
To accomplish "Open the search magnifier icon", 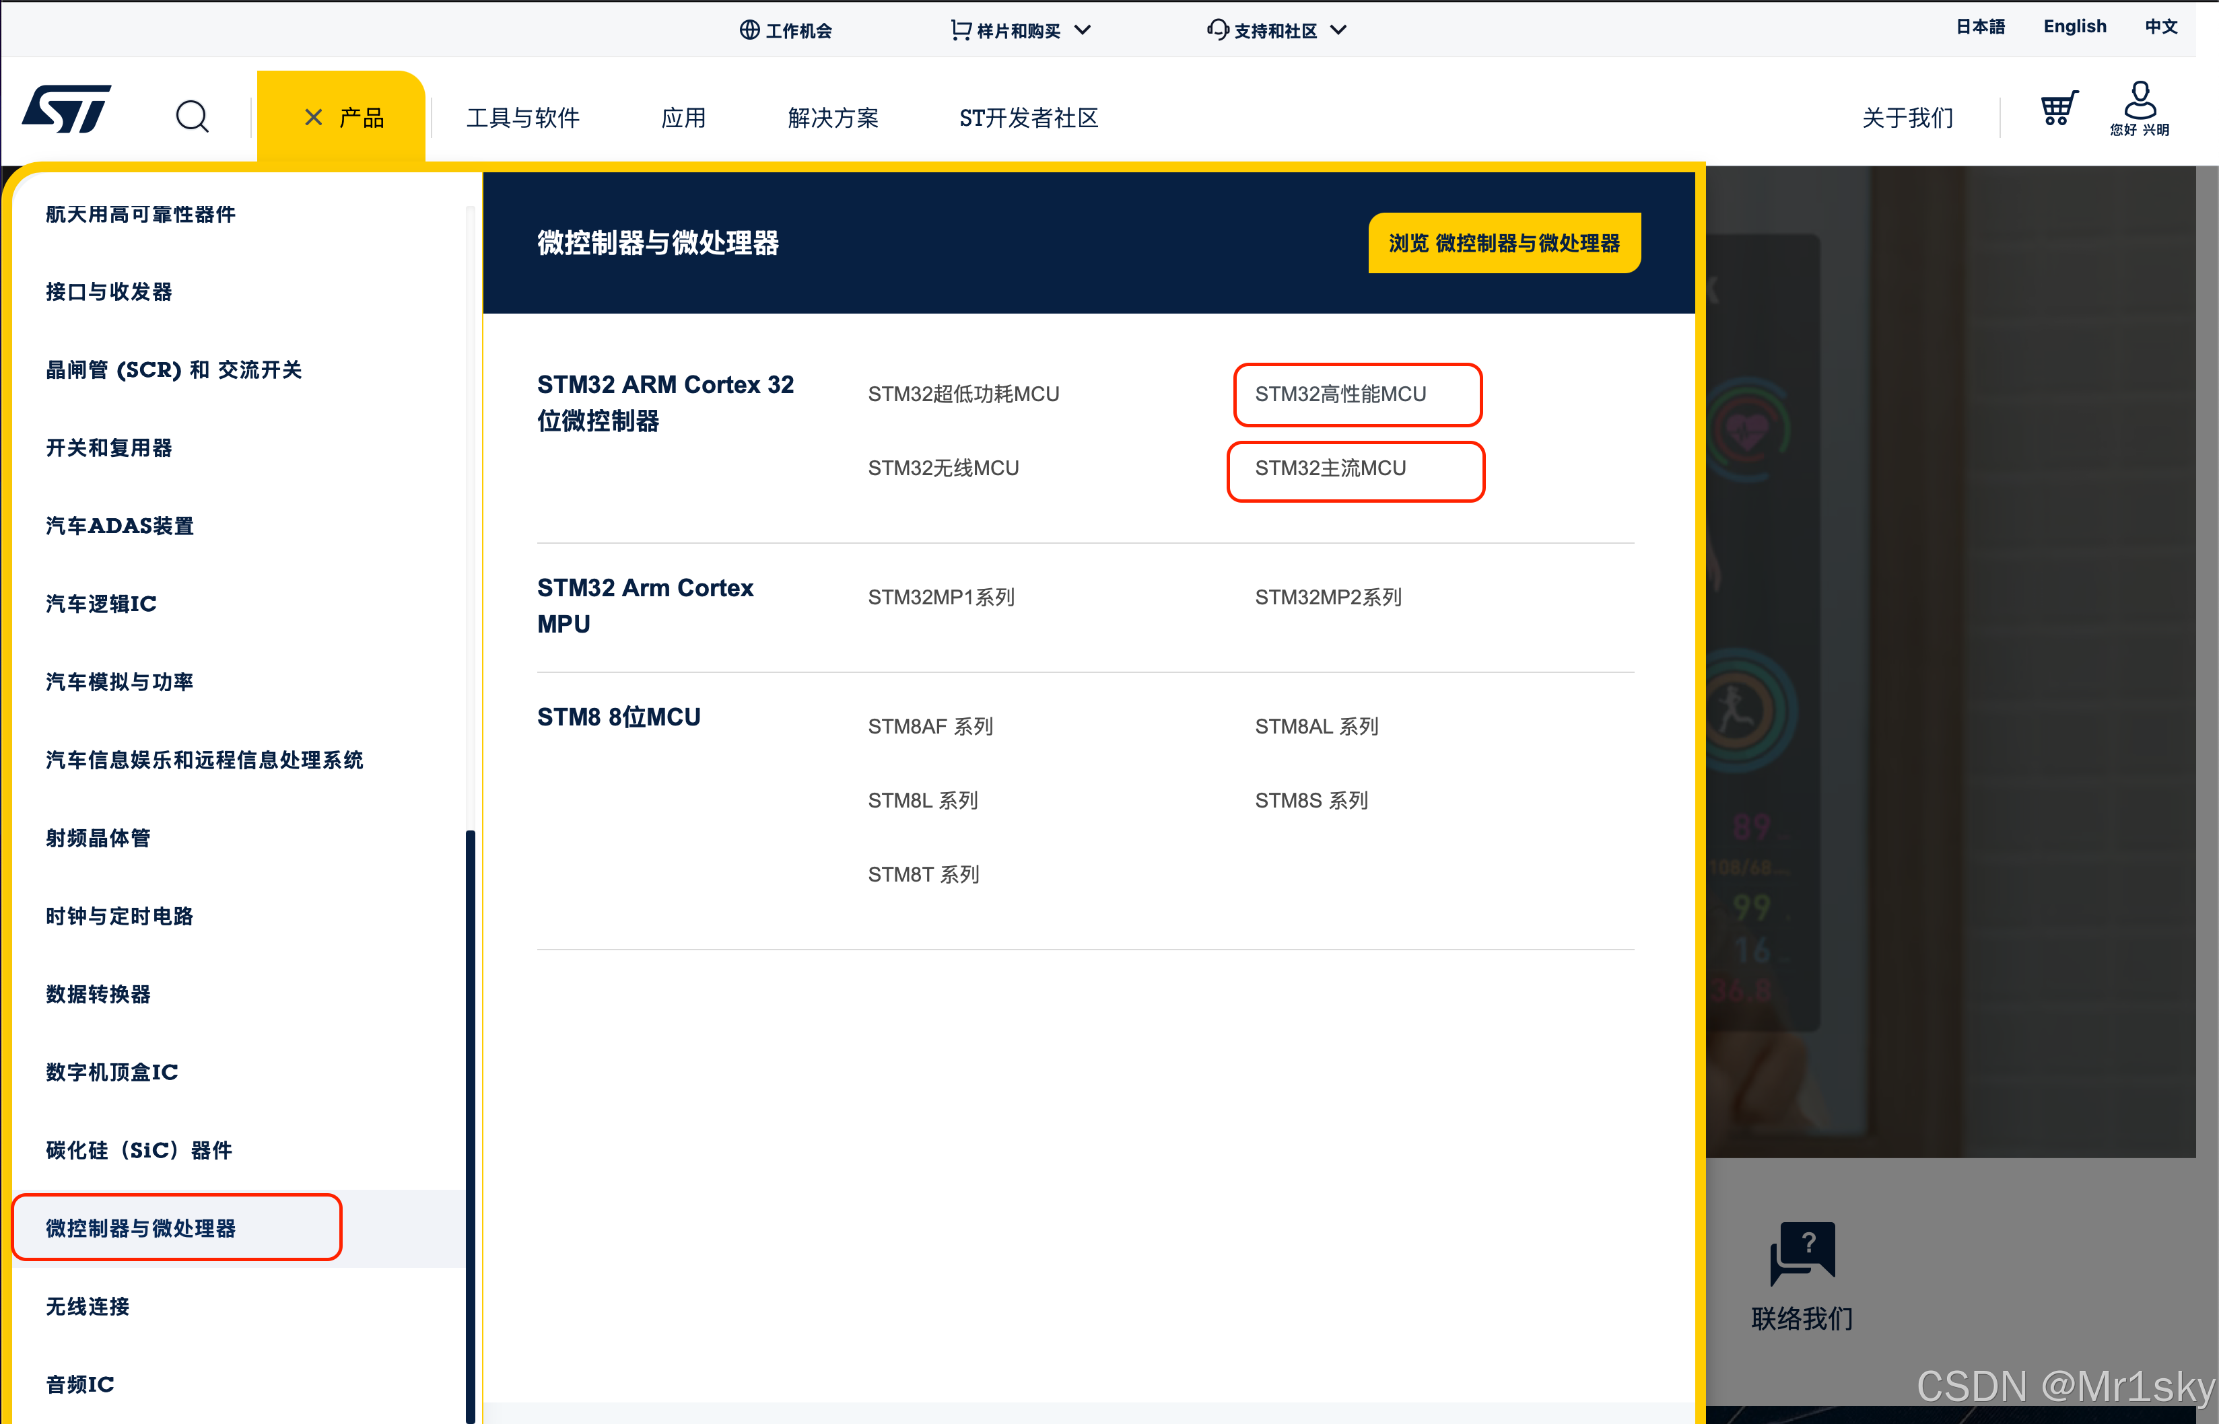I will (193, 116).
